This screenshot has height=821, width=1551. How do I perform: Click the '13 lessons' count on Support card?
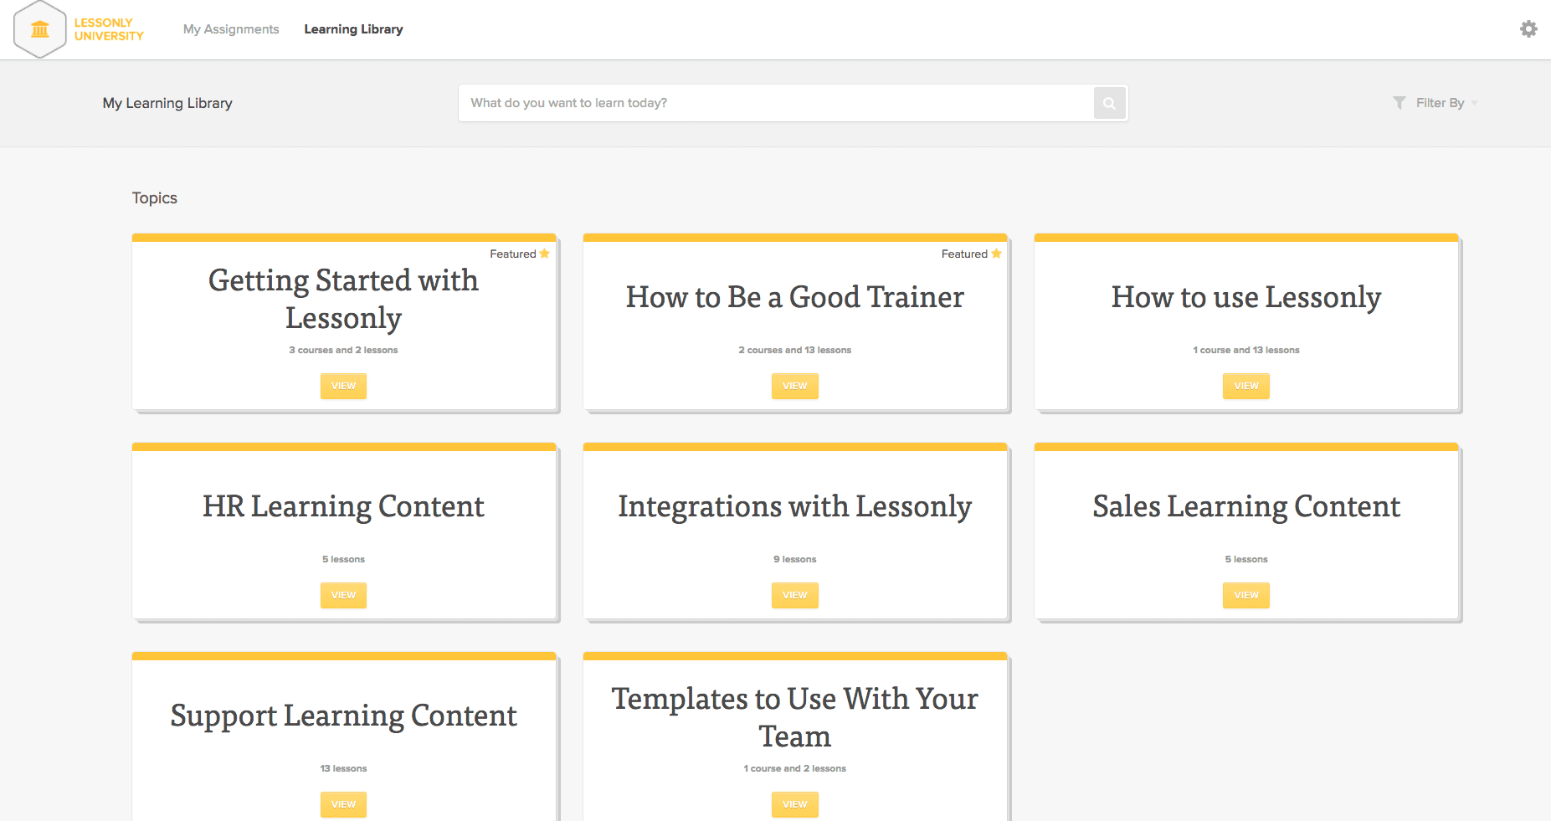click(343, 768)
